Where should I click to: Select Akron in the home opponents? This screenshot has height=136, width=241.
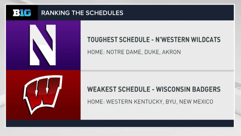[172, 52]
